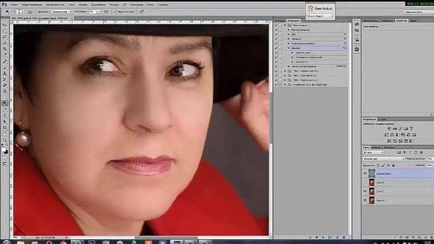This screenshot has width=434, height=244.
Task: Select the Слой 7 layer
Action: click(398, 191)
